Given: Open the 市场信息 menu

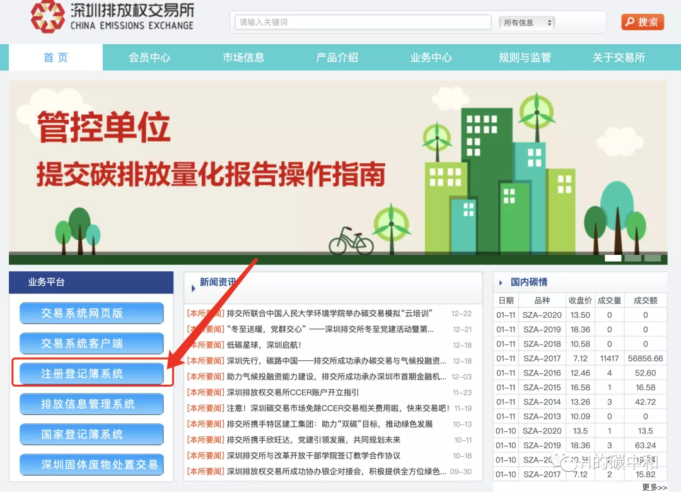Looking at the screenshot, I should 243,57.
